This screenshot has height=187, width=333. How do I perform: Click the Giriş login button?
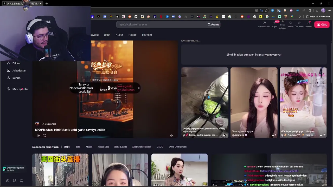point(322,24)
